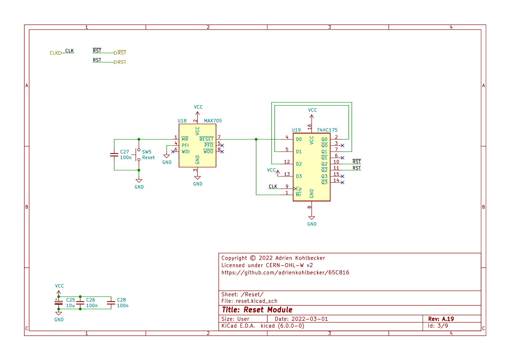Select the CLK hierarchical input label
Screen dimensions: 511x360
56,53
